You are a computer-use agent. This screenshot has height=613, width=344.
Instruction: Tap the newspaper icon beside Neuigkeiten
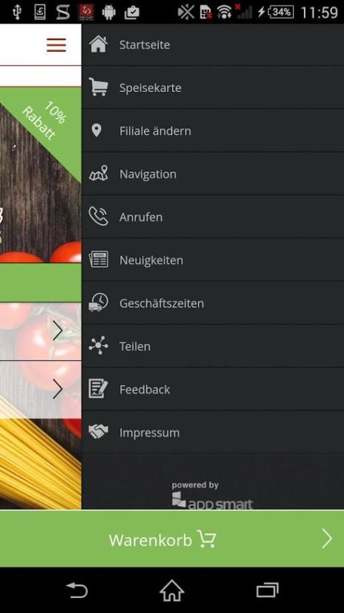point(98,259)
